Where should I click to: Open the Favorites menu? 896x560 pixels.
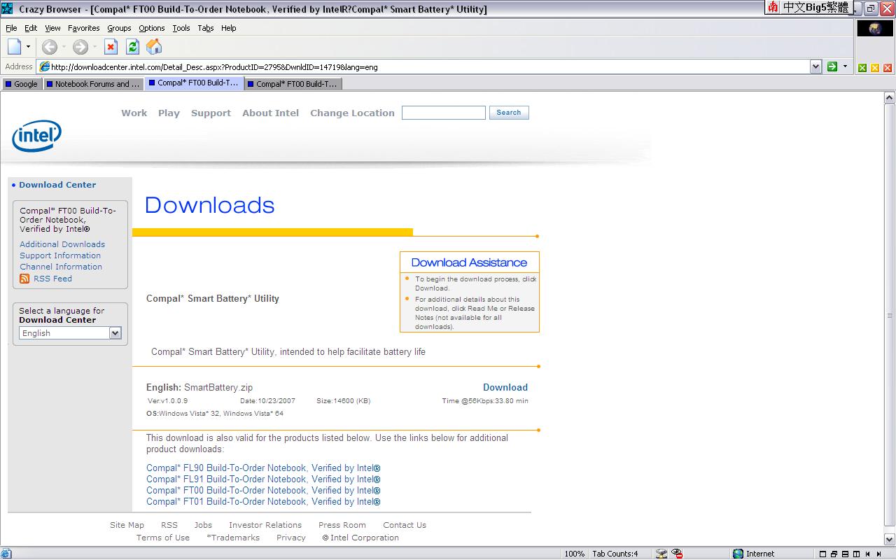point(83,28)
